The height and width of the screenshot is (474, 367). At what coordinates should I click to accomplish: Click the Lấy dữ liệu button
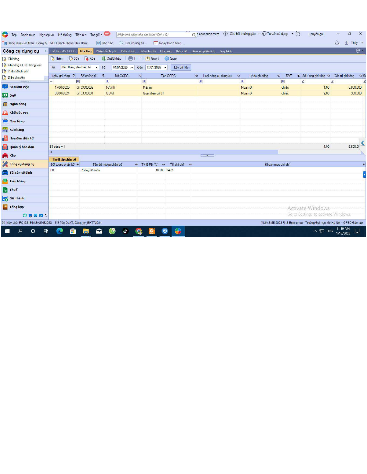tap(181, 68)
